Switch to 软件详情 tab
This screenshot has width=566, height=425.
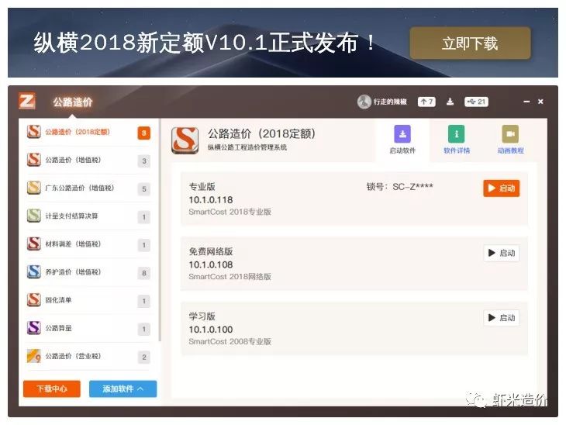tap(457, 140)
